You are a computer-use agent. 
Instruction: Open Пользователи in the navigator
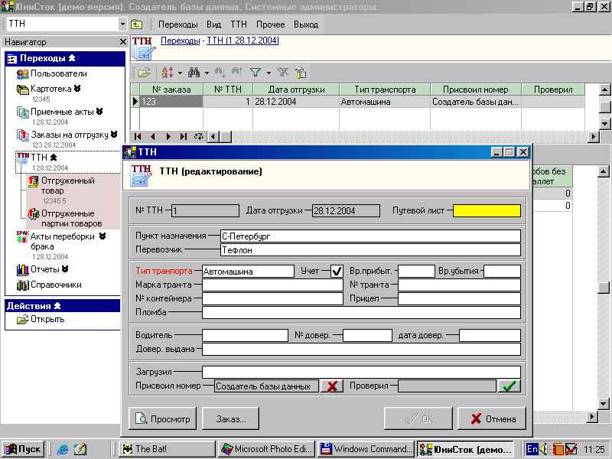tap(58, 73)
